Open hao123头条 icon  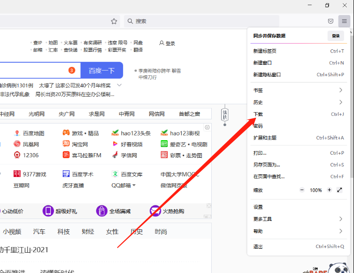(x=115, y=133)
